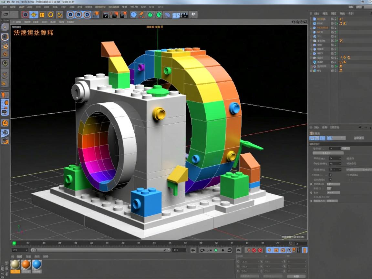Screen dimensions: 372x279
Task: Click the yellow cube primitive icon
Action: point(42,15)
